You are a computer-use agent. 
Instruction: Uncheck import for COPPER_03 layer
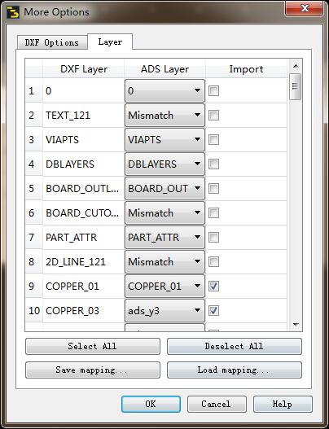pos(213,311)
